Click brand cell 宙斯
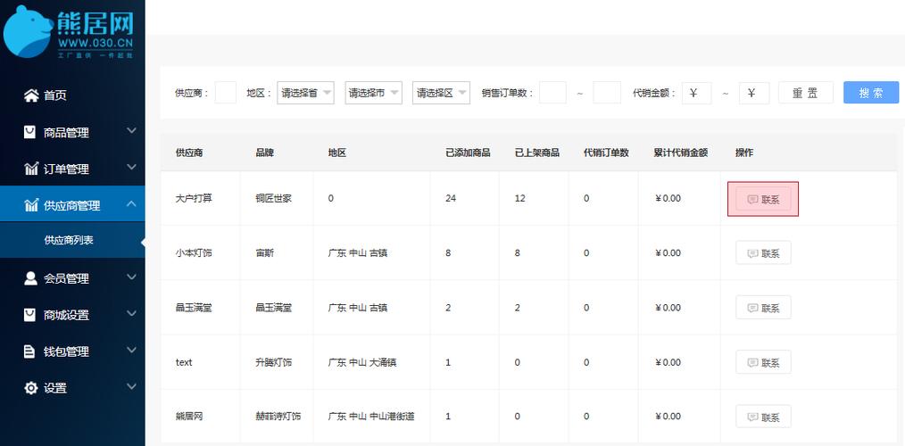905x446 pixels. tap(264, 252)
